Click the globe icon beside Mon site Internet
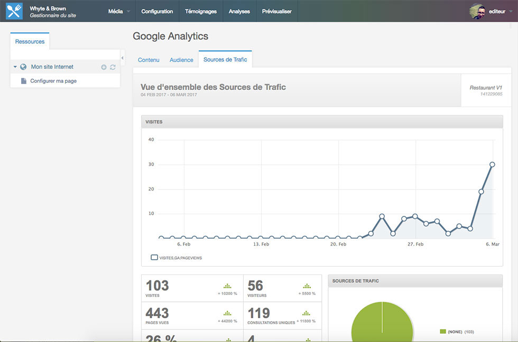The height and width of the screenshot is (342, 518). tap(23, 67)
